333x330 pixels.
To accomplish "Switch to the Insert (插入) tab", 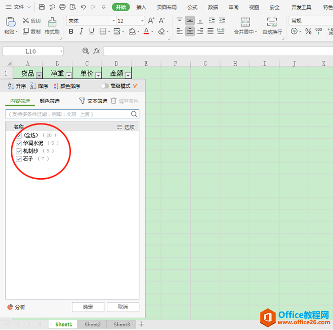I will coord(141,8).
